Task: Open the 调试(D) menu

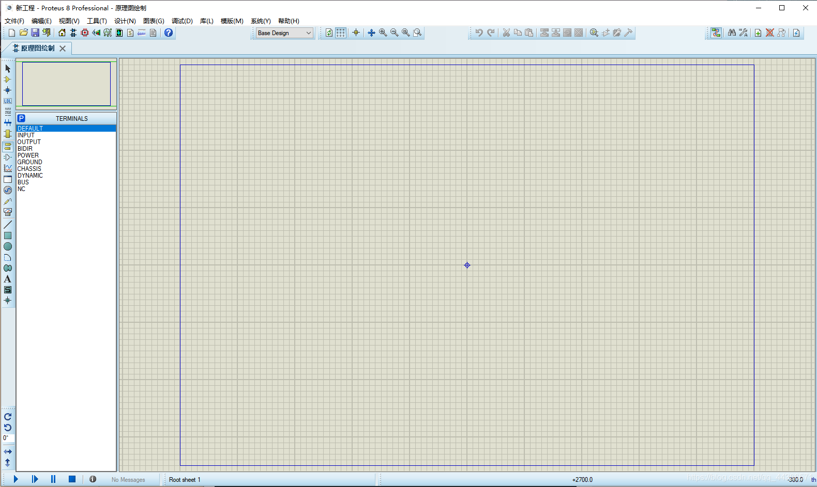Action: coord(182,21)
